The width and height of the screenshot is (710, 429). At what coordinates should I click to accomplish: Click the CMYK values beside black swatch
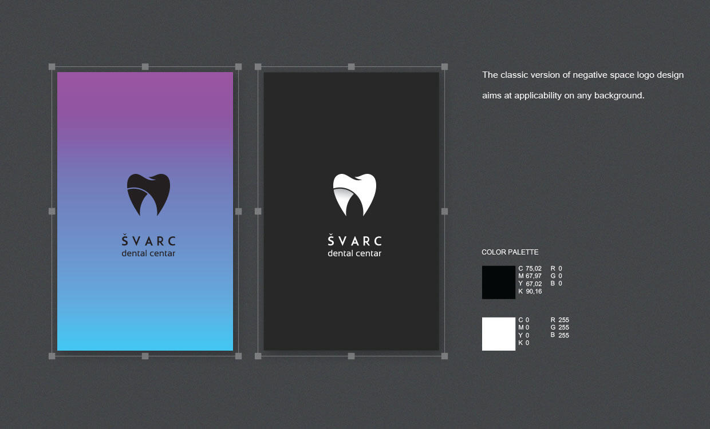point(530,280)
